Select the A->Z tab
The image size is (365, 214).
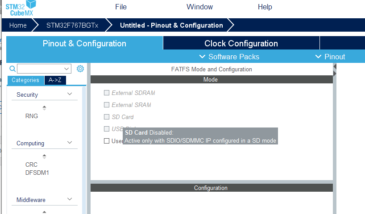[55, 80]
